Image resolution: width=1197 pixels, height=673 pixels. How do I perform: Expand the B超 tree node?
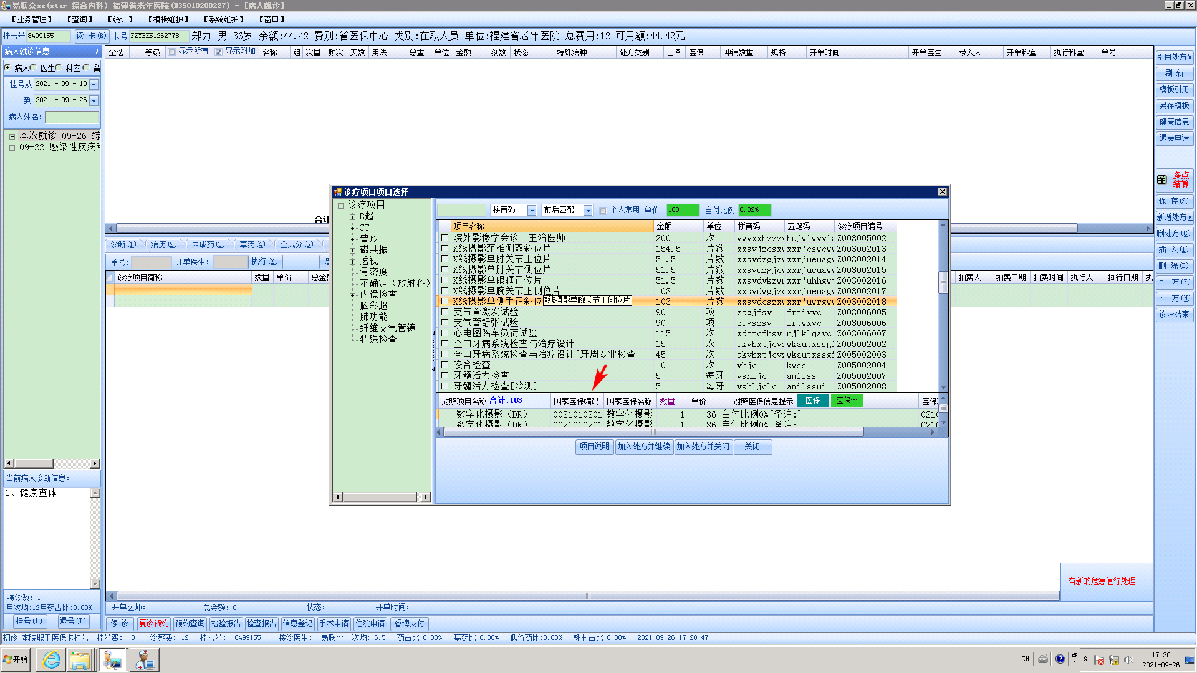[352, 216]
